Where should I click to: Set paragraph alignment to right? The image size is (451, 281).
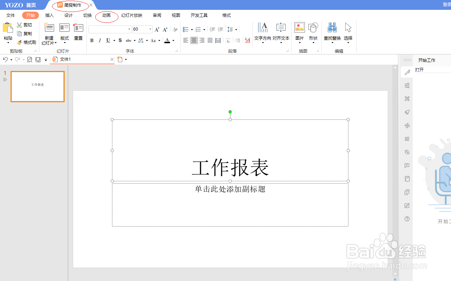pyautogui.click(x=202, y=40)
